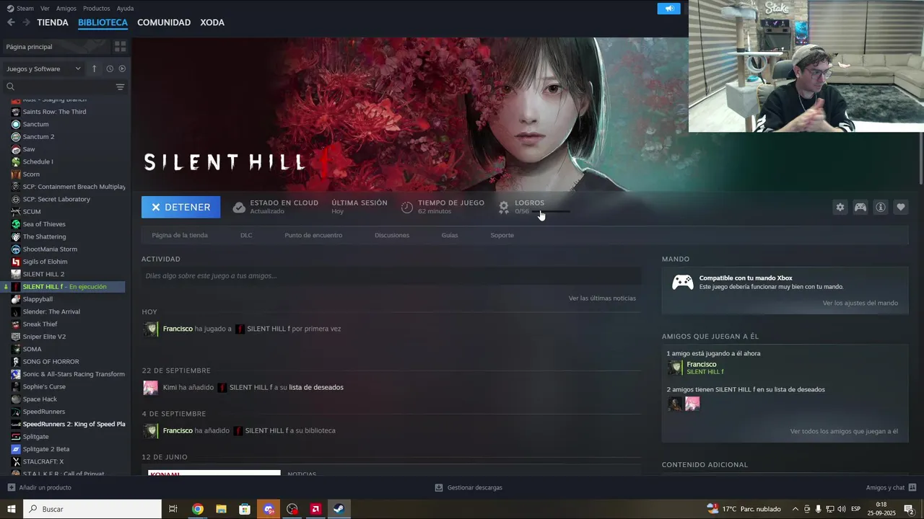The height and width of the screenshot is (519, 924).
Task: Click Steam icon in Windows taskbar
Action: 339,509
